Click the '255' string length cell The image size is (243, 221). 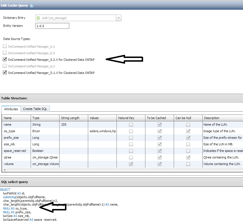pos(74,124)
